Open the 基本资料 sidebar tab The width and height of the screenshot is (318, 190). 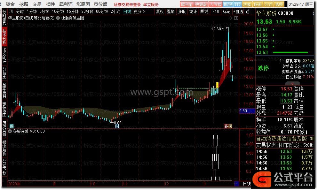(4, 90)
